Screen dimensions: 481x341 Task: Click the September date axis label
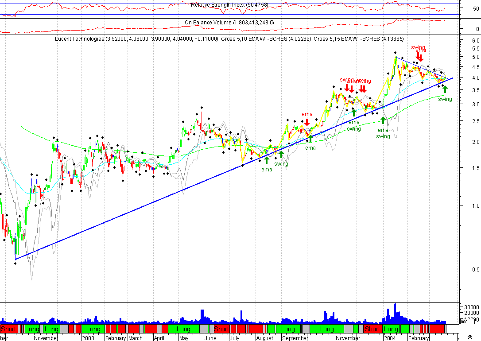pos(295,338)
